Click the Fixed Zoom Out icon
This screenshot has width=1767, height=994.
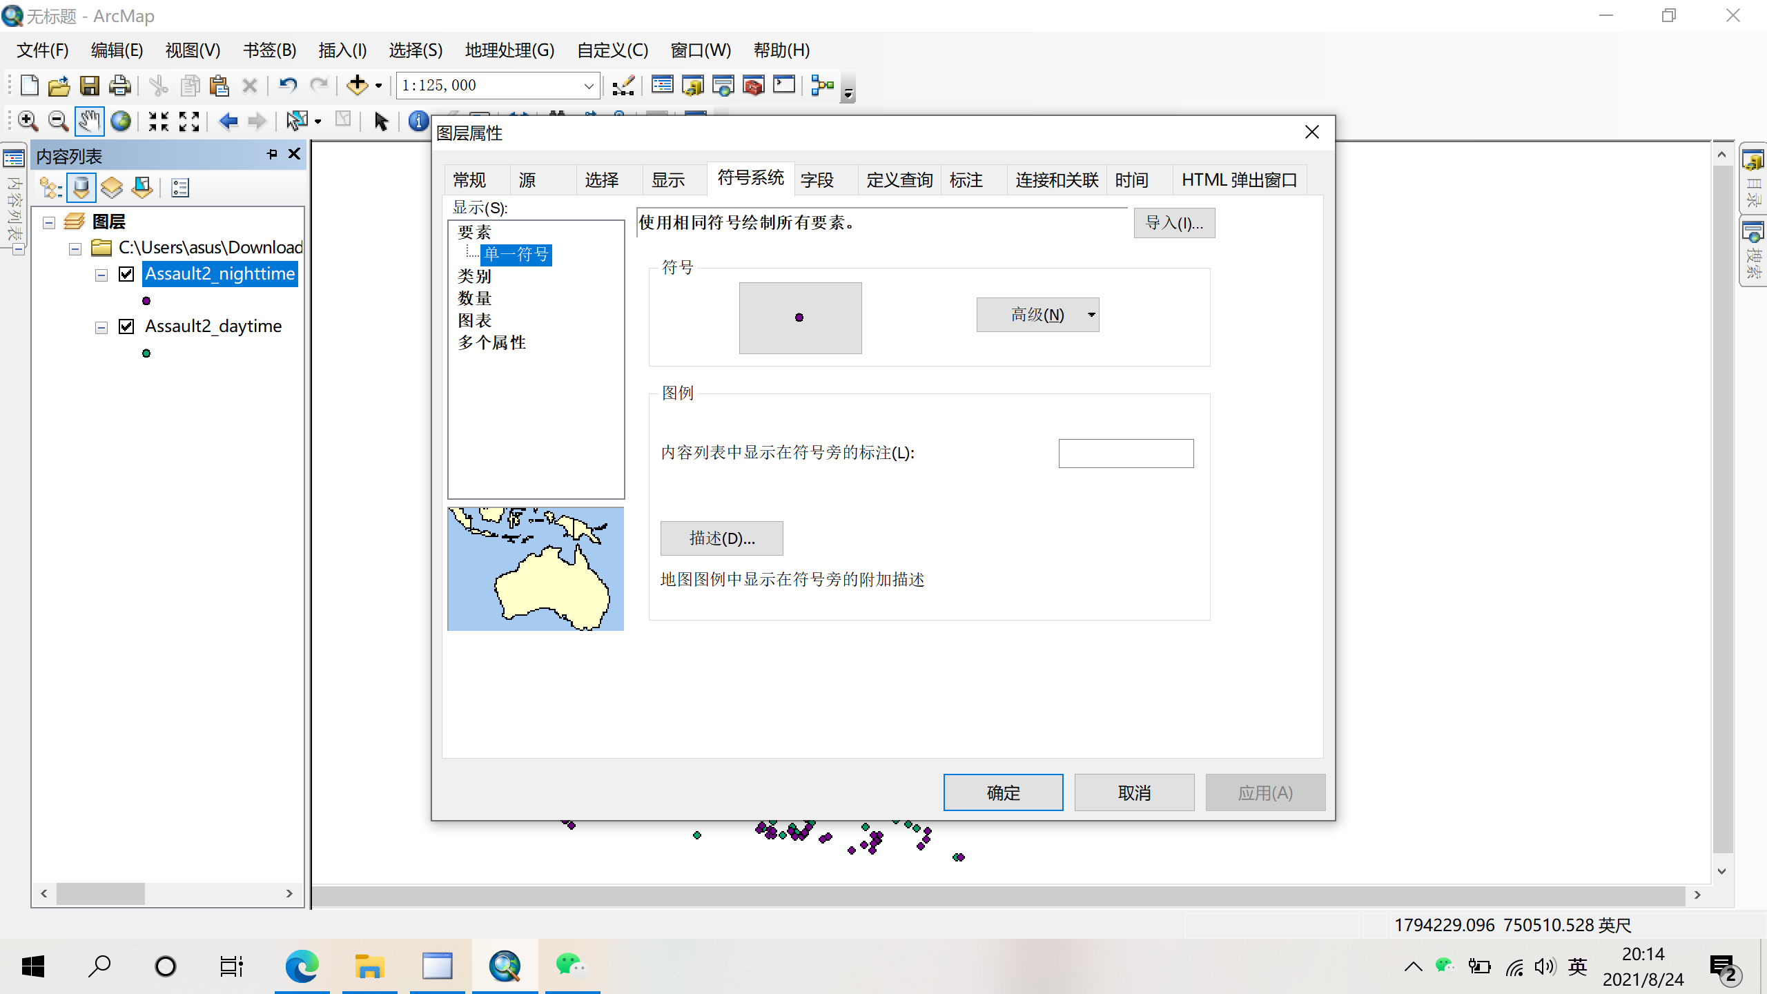coord(189,121)
